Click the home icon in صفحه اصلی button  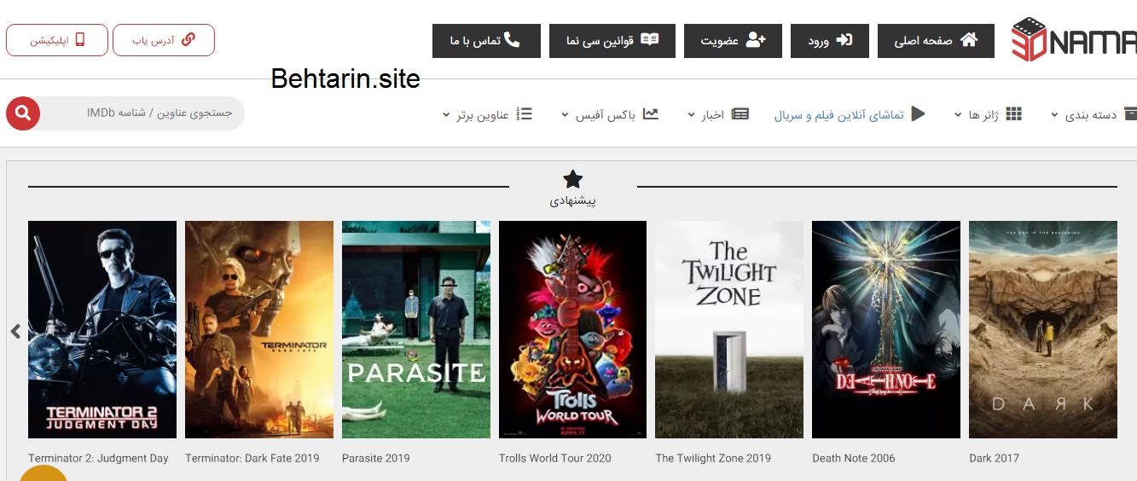point(969,40)
